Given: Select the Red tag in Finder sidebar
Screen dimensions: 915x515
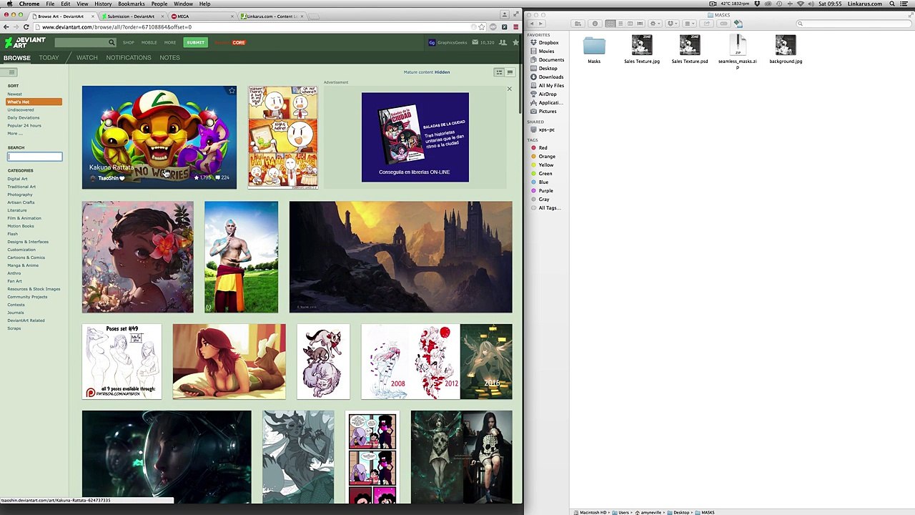Looking at the screenshot, I should [x=543, y=148].
